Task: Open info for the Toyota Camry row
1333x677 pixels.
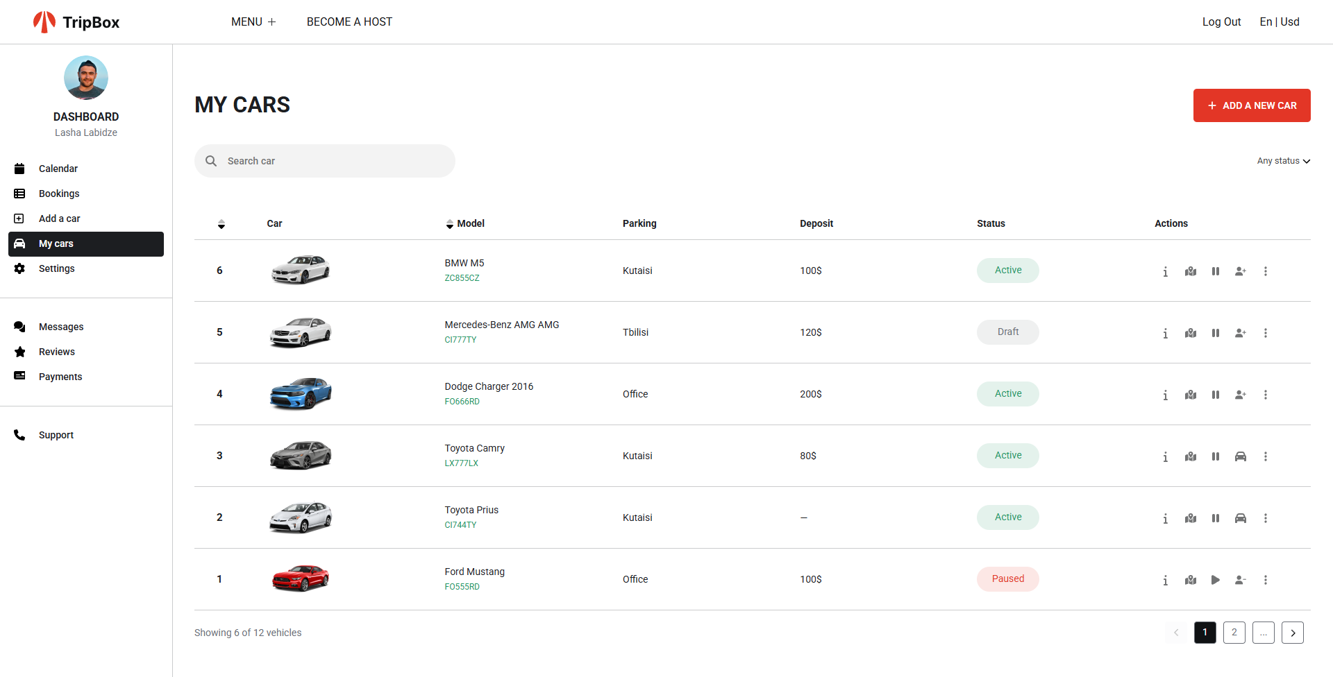Action: [x=1165, y=456]
